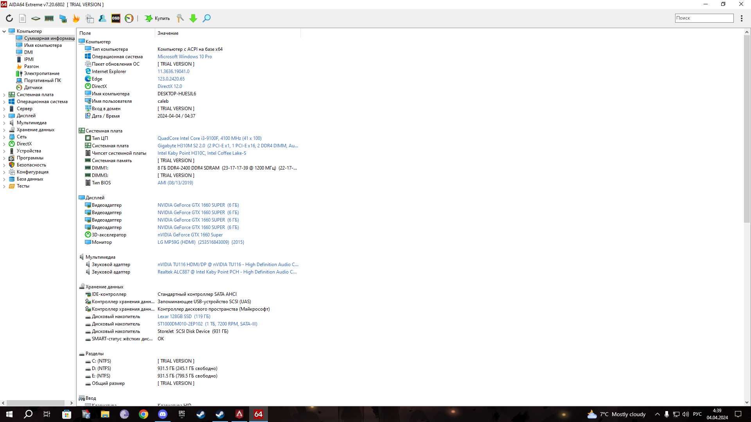Open the LG MP59G (HDMI) monitor link

tap(201, 242)
